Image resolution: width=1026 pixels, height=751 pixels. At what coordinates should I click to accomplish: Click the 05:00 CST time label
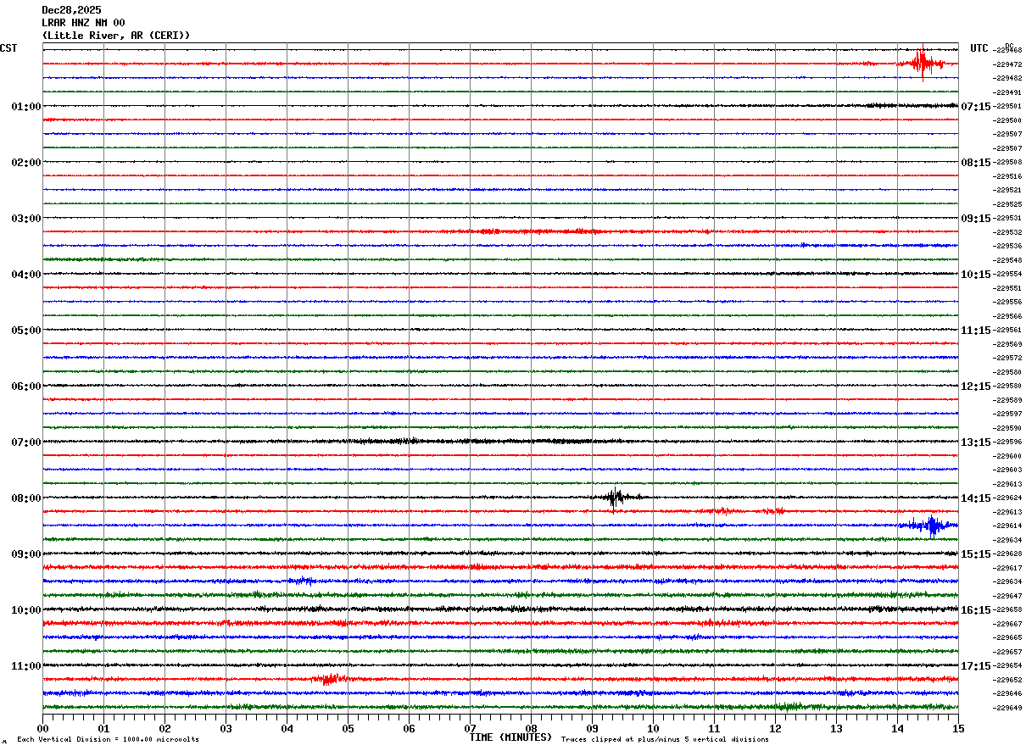[x=26, y=331]
